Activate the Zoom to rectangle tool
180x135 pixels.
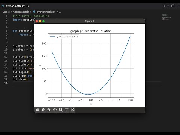[x=61, y=110]
